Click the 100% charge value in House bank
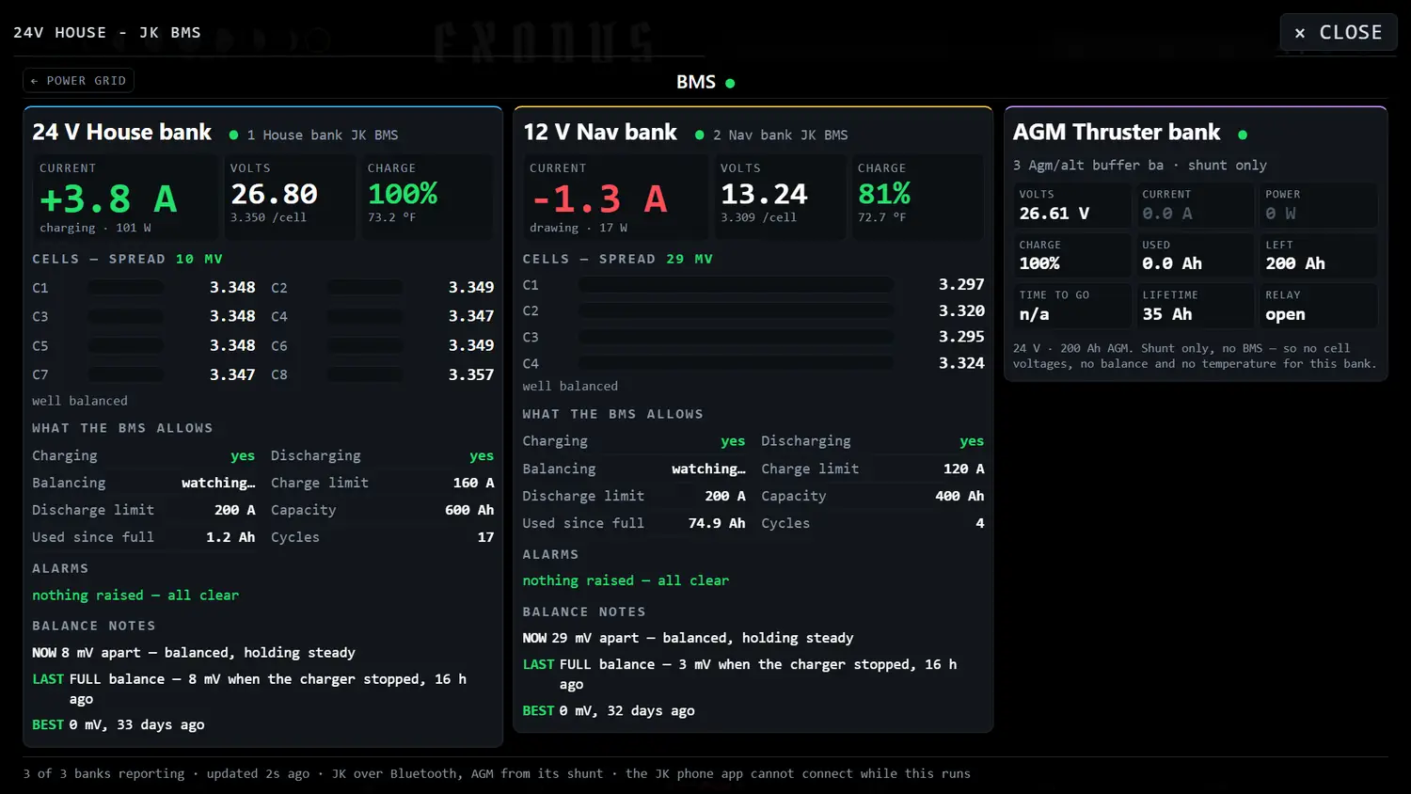 pyautogui.click(x=403, y=194)
